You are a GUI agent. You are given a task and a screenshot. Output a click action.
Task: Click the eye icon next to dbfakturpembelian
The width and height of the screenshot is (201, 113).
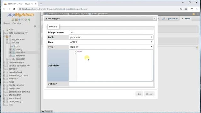(x=29, y=66)
